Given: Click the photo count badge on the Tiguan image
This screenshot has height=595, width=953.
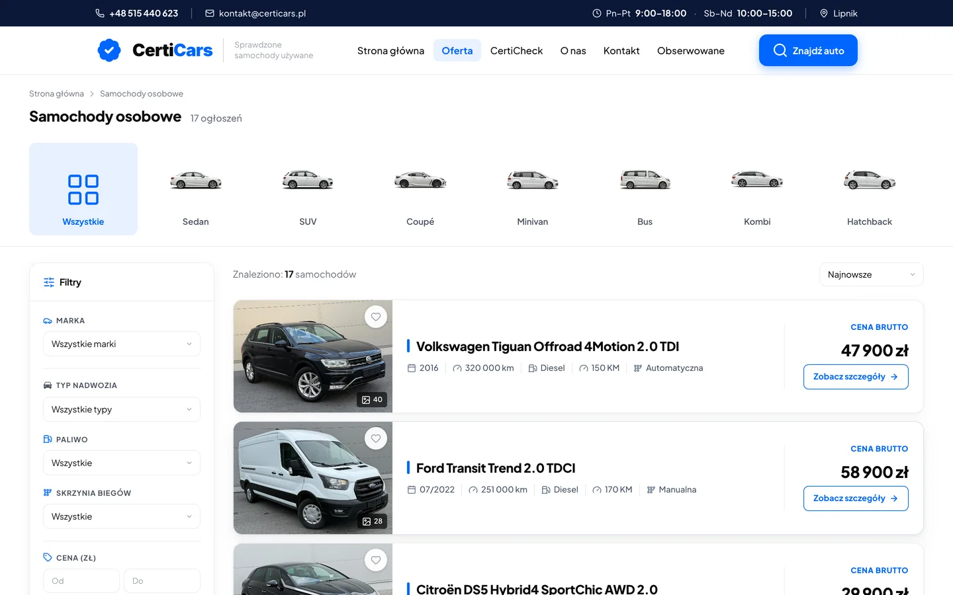Looking at the screenshot, I should [x=373, y=399].
